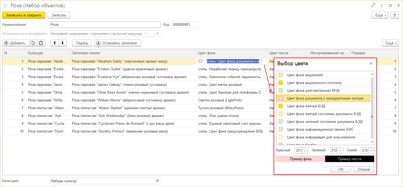Click the Наименование input field
This screenshot has width=403, height=187.
(105, 25)
